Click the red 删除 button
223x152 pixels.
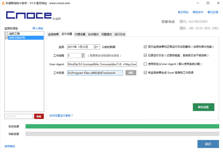[x=39, y=117]
